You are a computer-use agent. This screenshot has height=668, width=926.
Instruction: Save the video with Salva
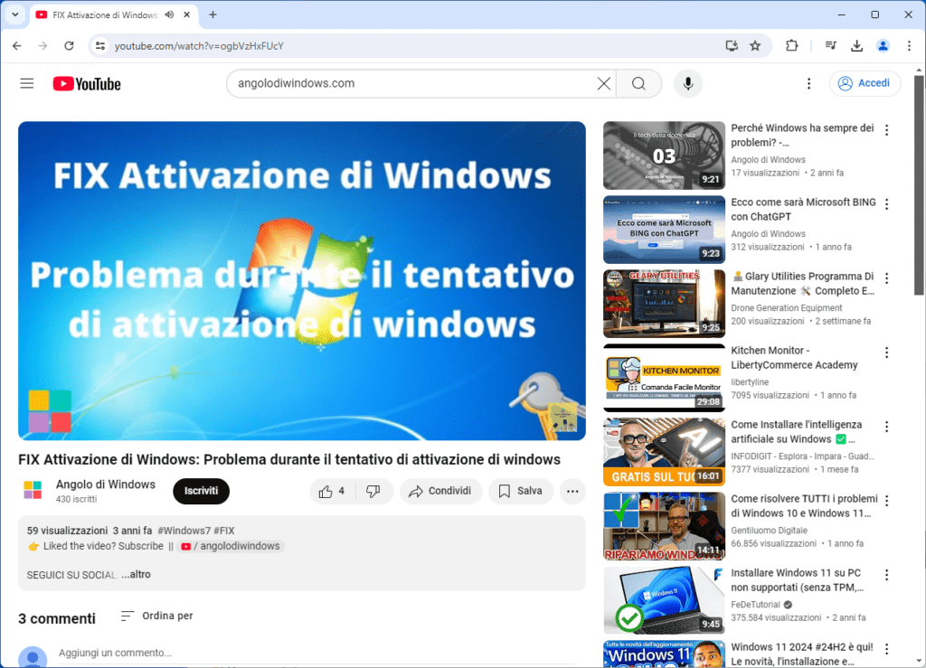pyautogui.click(x=520, y=491)
